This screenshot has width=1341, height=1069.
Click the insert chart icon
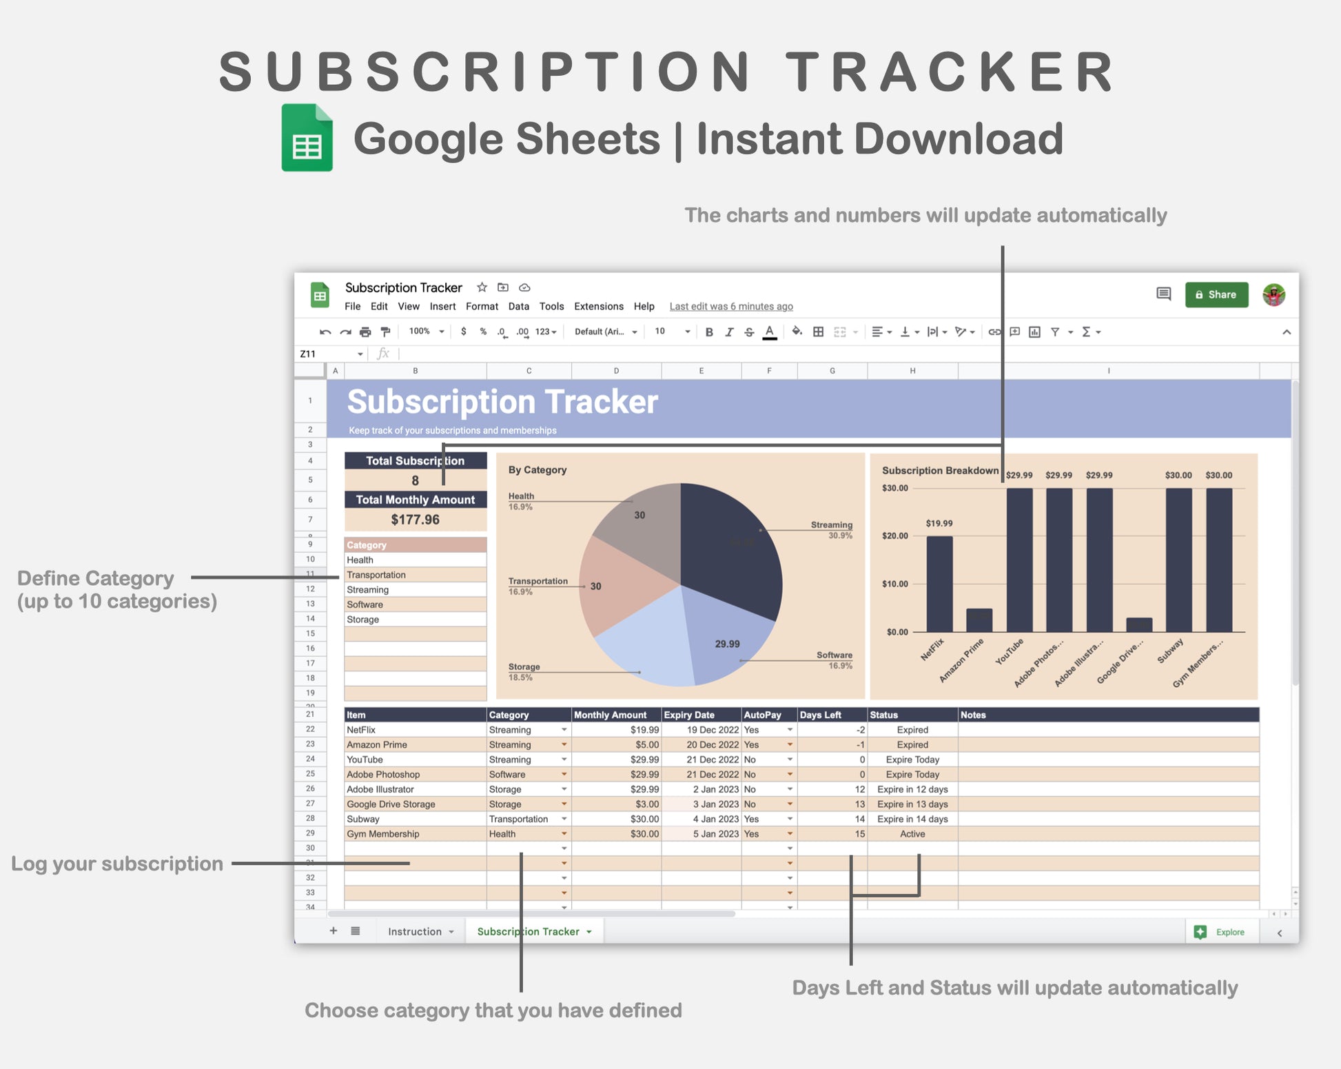(x=1034, y=332)
